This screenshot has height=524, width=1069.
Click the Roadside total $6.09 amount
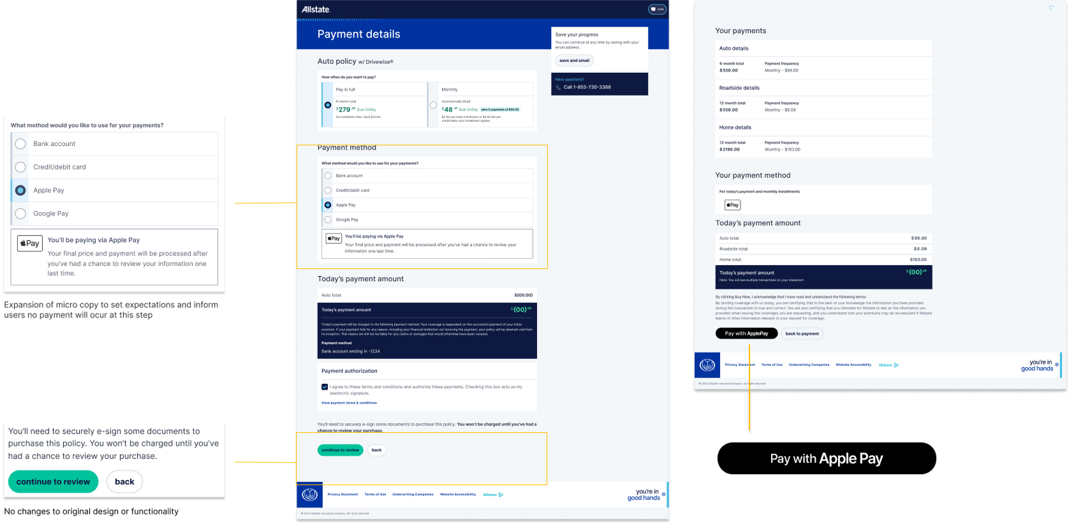[x=920, y=249]
